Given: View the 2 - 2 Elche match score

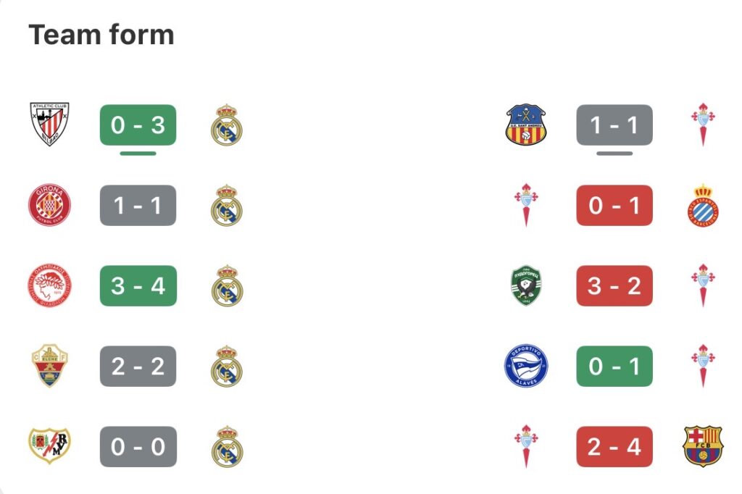Looking at the screenshot, I should (138, 366).
